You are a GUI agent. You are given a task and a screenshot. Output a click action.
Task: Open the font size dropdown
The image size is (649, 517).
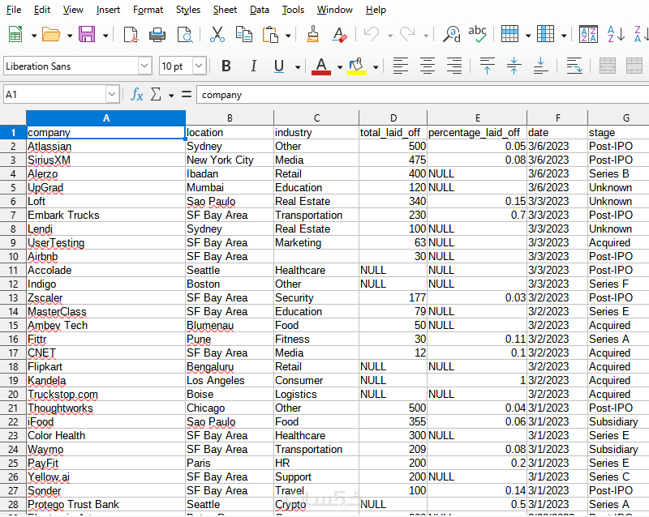pyautogui.click(x=199, y=66)
